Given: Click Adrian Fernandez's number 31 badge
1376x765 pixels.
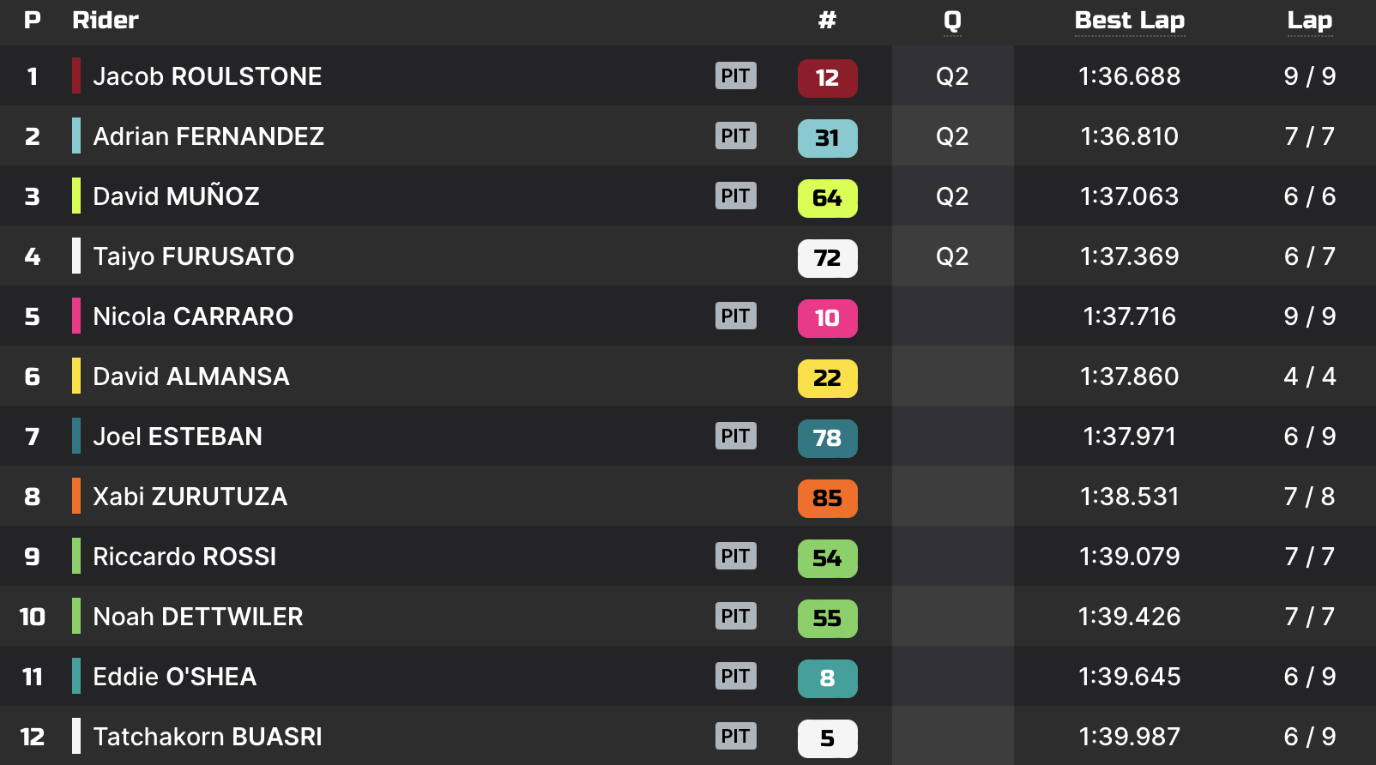Looking at the screenshot, I should click(x=827, y=138).
